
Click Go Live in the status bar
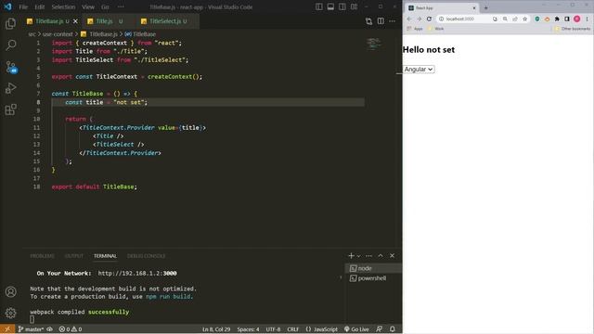coord(356,329)
